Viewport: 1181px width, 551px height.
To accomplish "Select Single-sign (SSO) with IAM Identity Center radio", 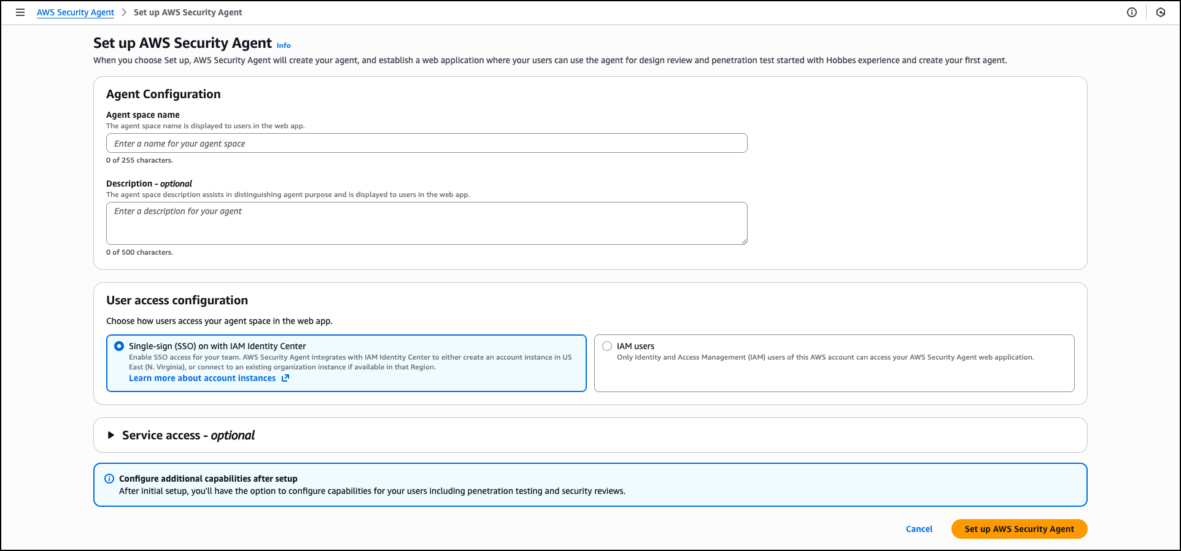I will click(119, 346).
